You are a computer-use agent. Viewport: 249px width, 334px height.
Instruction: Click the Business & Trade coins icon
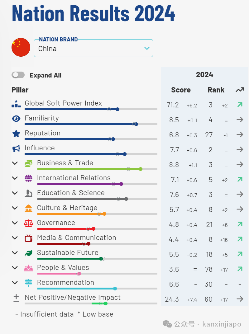[29, 163]
